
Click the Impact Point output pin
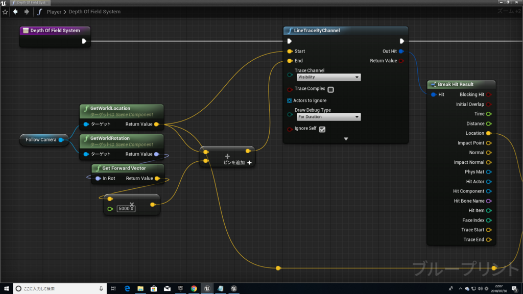[489, 143]
